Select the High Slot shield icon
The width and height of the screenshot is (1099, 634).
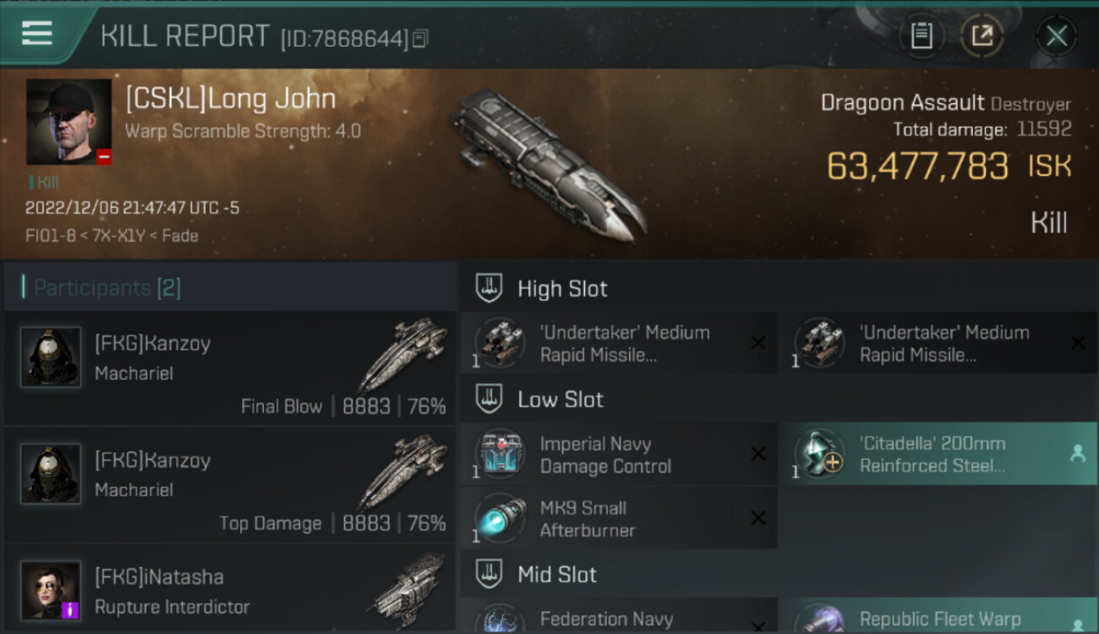click(489, 287)
